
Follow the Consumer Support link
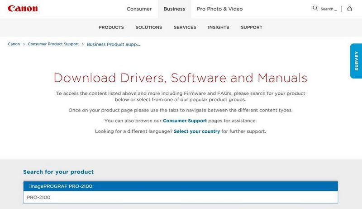point(185,121)
